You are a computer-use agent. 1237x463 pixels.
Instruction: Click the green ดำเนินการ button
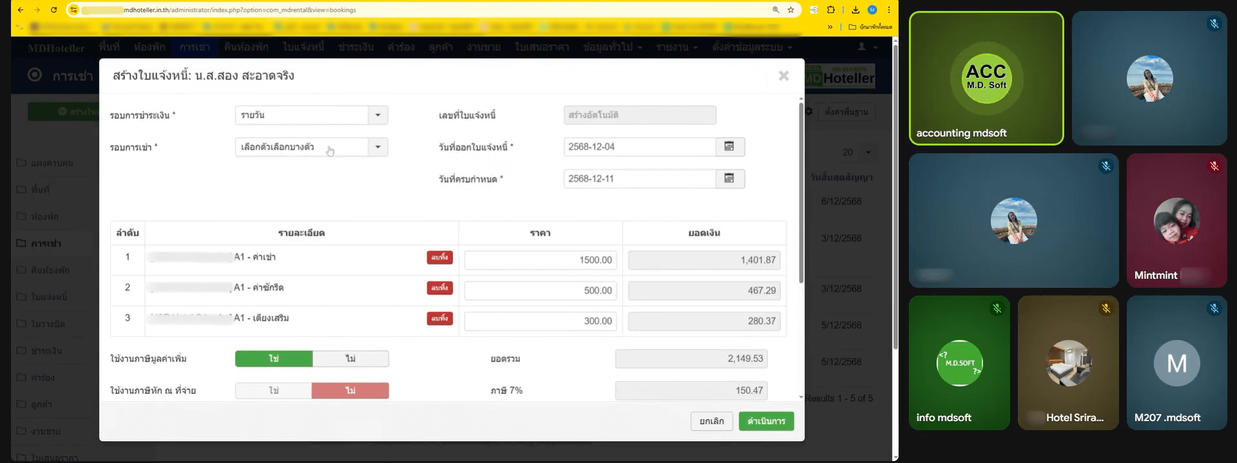766,421
